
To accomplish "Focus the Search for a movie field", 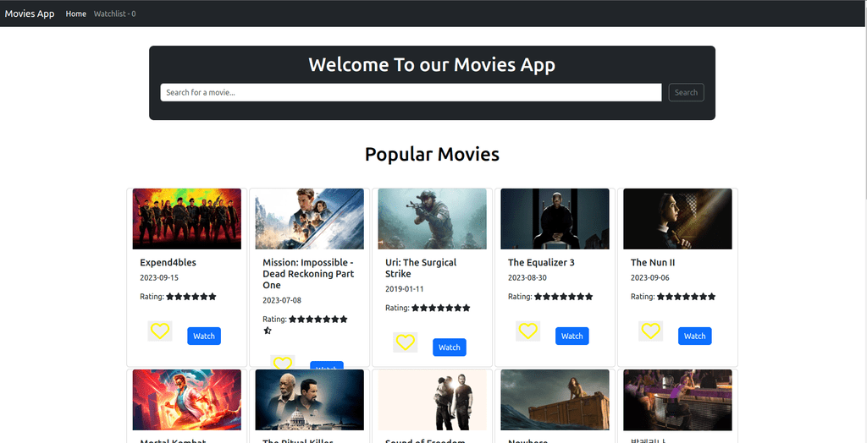I will (x=411, y=92).
